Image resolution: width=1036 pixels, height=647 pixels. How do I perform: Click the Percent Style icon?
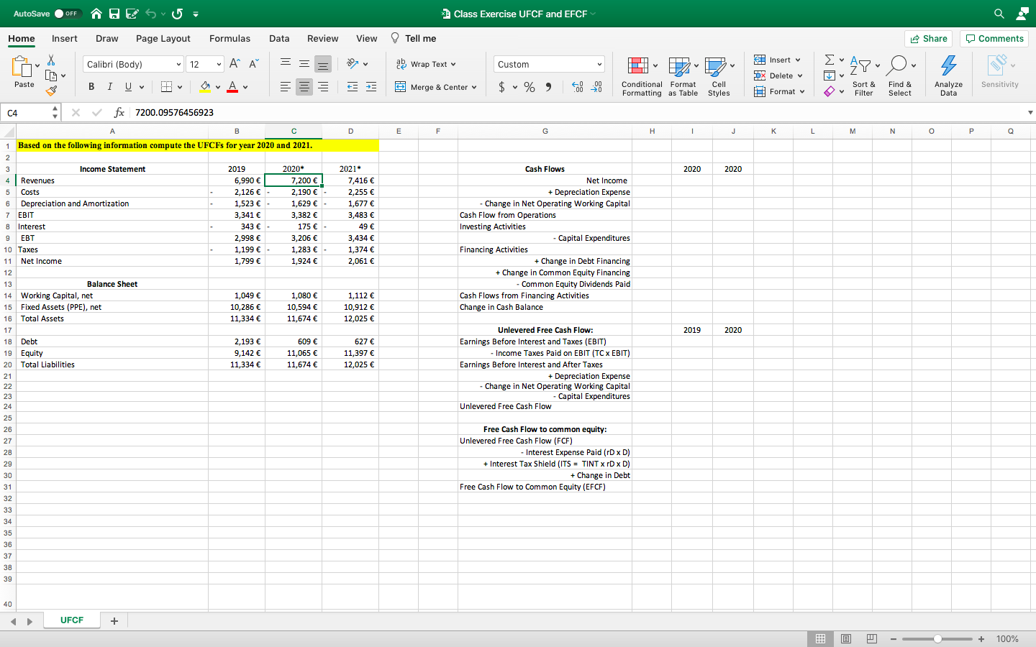pos(530,87)
